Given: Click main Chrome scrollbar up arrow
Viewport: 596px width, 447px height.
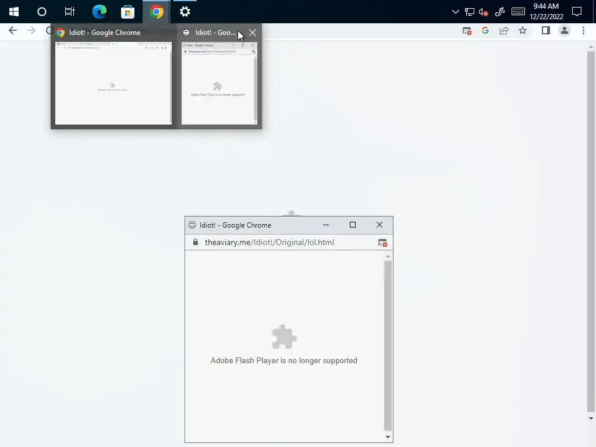Looking at the screenshot, I should point(591,47).
